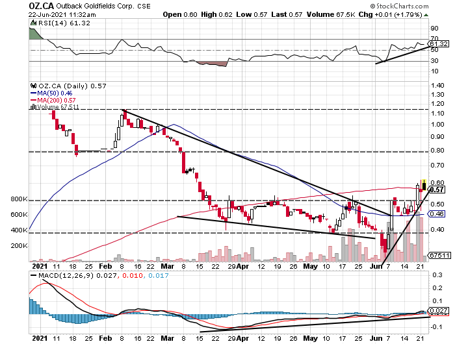455x344 pixels.
Task: Click the 400K volume axis label
Action: (19, 230)
